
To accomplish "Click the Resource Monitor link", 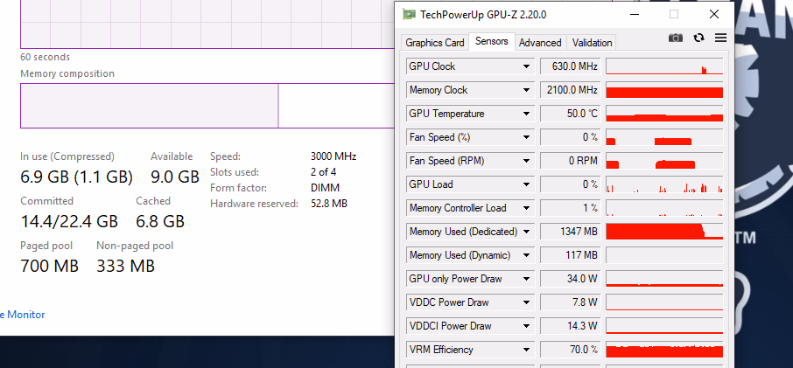I will [21, 315].
